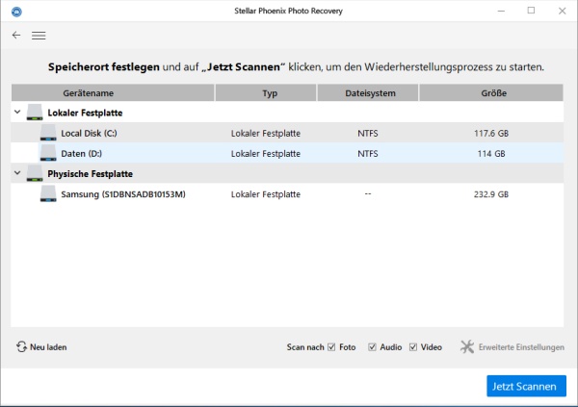578x407 pixels.
Task: Toggle the Foto checkbox
Action: pyautogui.click(x=331, y=347)
